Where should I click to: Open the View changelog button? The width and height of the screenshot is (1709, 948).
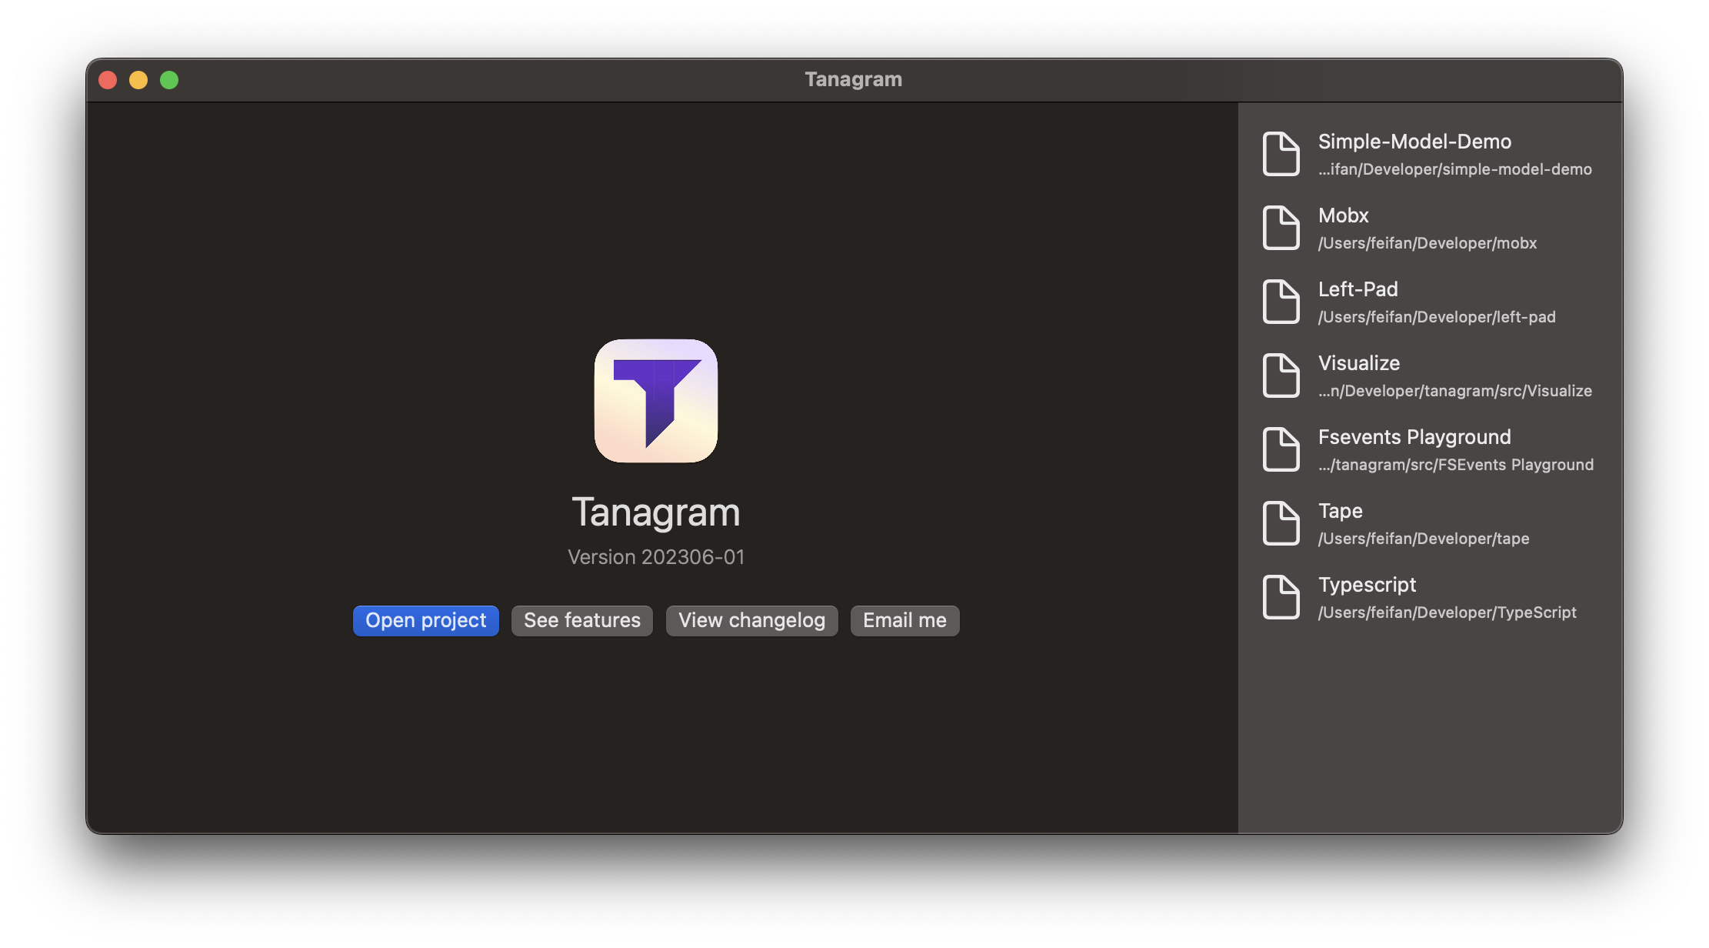[751, 620]
